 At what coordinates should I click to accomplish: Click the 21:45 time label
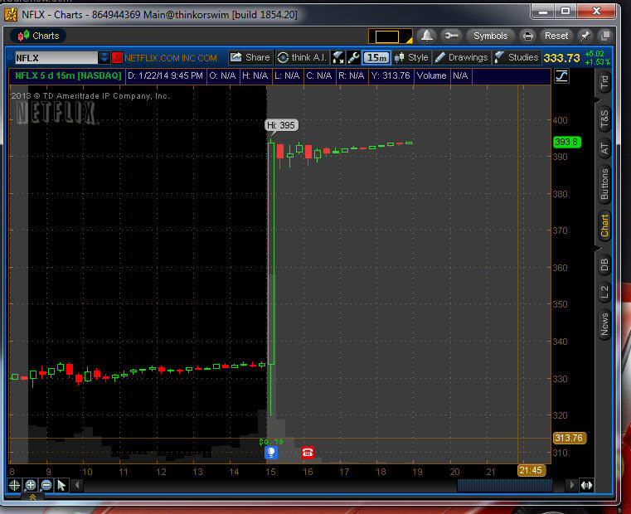point(531,471)
